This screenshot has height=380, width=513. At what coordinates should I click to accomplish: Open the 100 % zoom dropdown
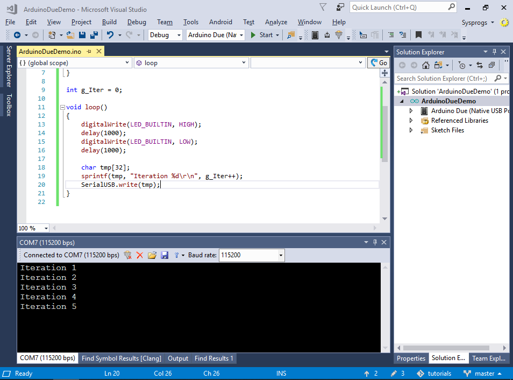click(46, 228)
